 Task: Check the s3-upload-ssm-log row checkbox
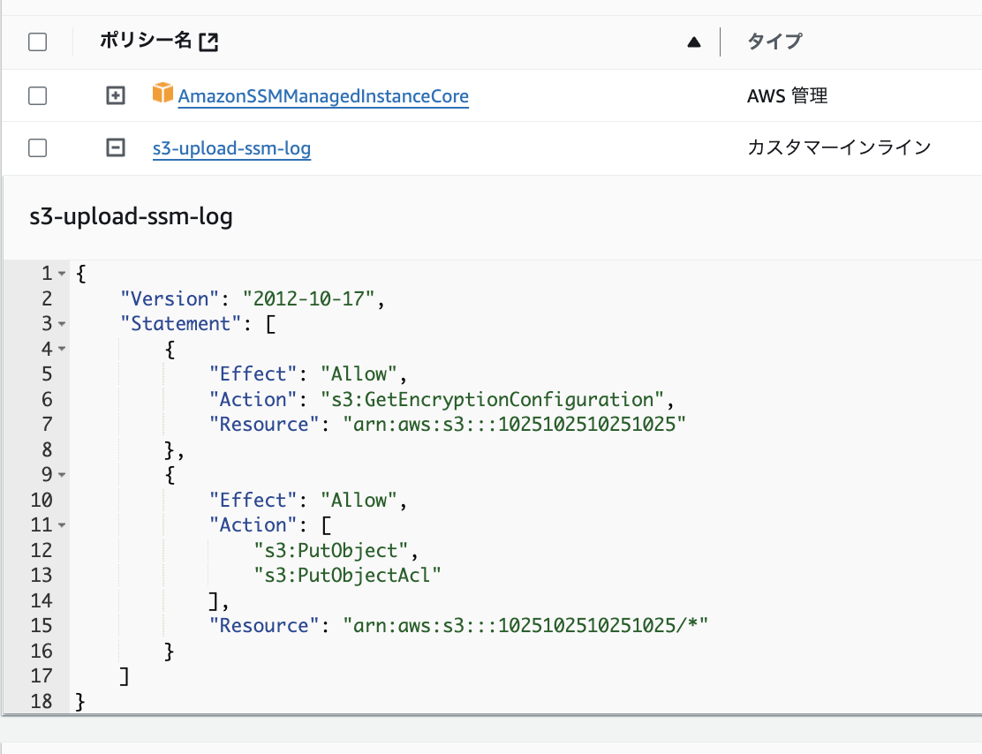pyautogui.click(x=37, y=148)
